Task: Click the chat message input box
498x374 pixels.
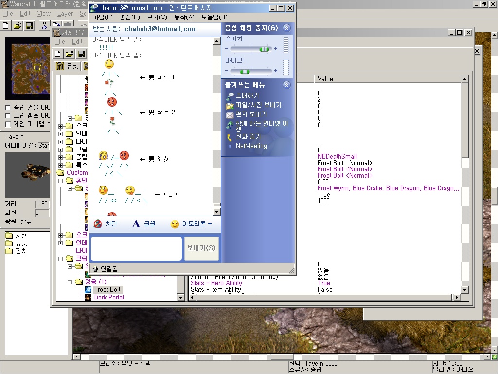Action: pos(136,248)
